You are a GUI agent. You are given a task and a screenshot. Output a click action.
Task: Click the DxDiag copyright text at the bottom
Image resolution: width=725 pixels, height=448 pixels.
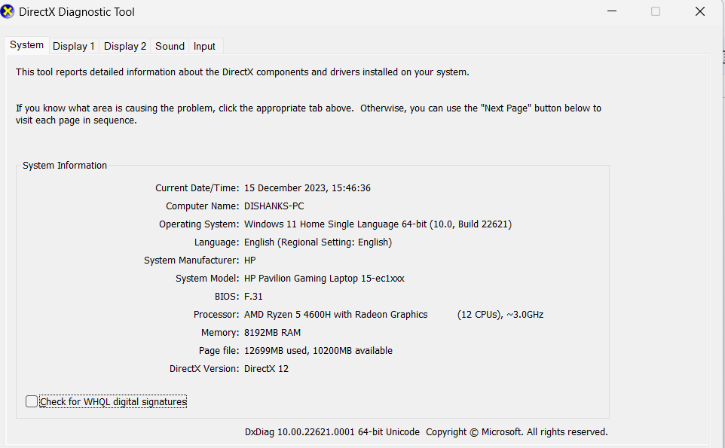tap(424, 431)
